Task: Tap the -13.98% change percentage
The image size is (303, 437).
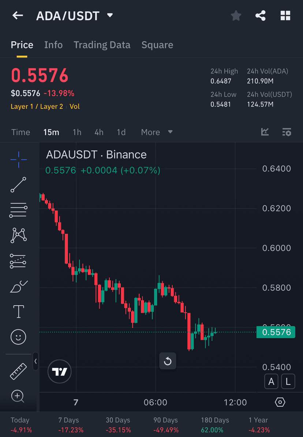Action: pyautogui.click(x=59, y=93)
